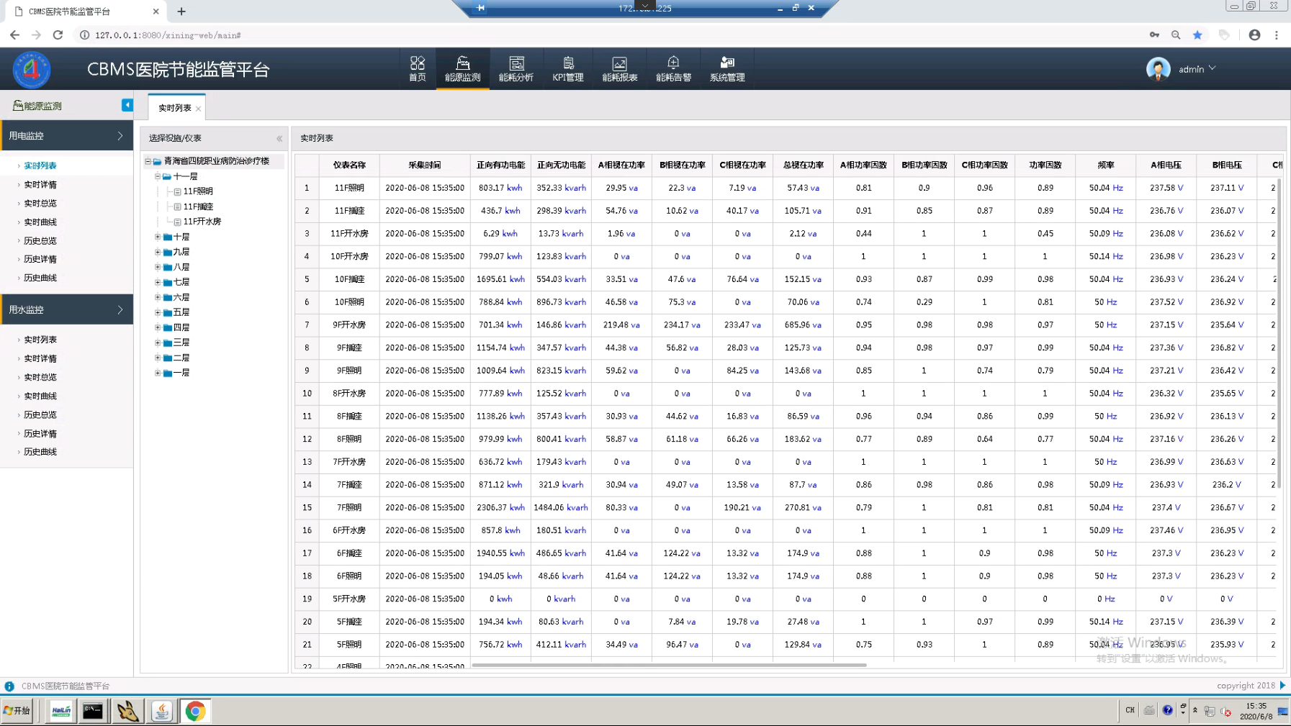The height and width of the screenshot is (726, 1291).
Task: Click the 7F照明 name cell in row 15
Action: pyautogui.click(x=349, y=508)
